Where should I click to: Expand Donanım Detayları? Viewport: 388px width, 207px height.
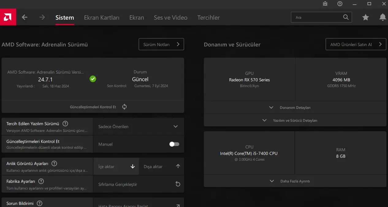click(295, 108)
